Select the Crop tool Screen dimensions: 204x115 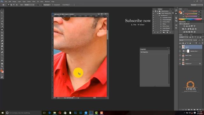tap(2, 24)
